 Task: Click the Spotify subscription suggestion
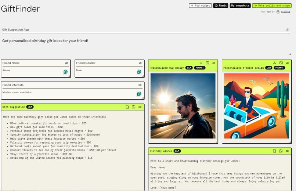tap(55, 134)
